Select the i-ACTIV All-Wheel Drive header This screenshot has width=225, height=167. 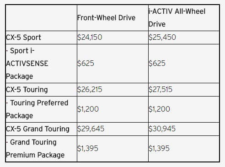coord(177,18)
